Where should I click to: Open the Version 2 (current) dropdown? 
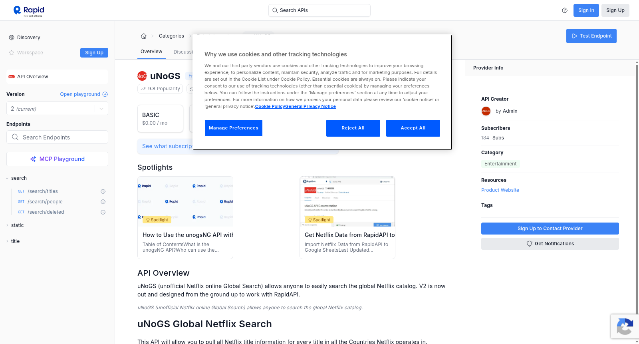coord(57,109)
